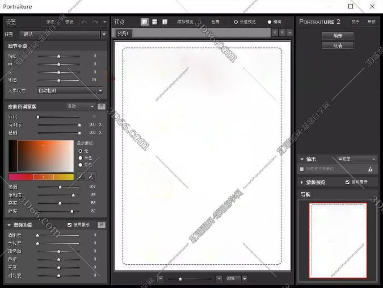Click the zoom out minus button
The width and height of the screenshot is (383, 288).
(160, 279)
